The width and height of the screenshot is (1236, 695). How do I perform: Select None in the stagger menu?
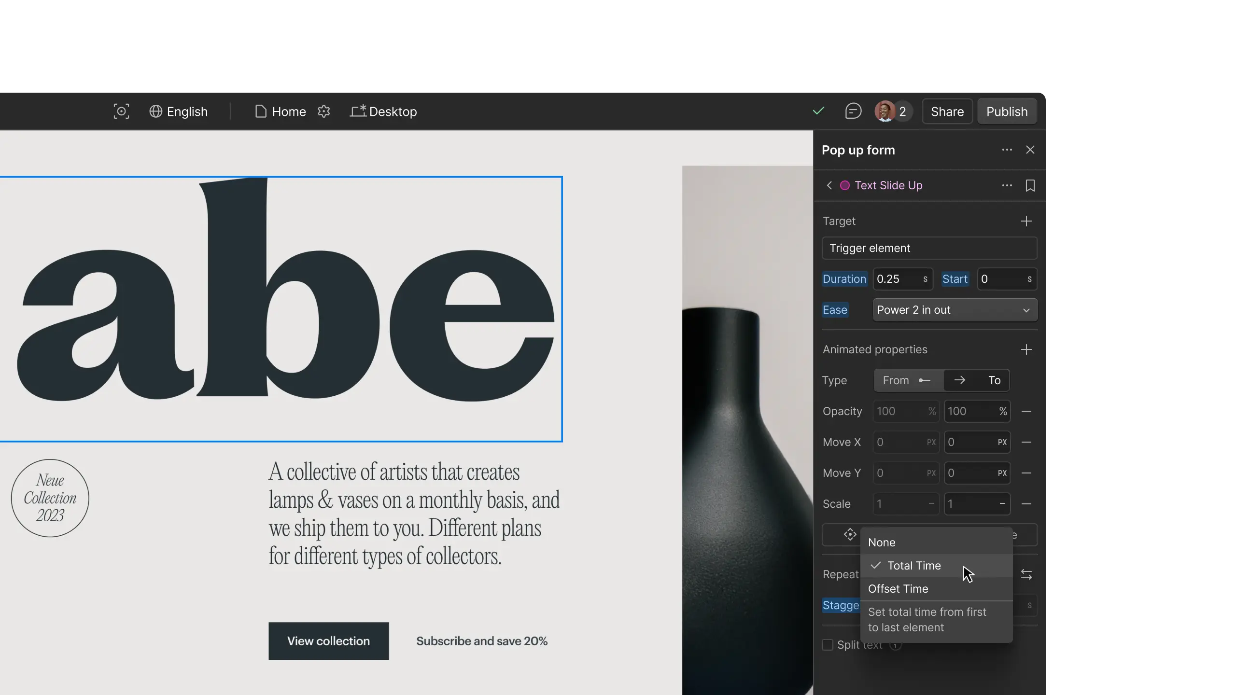[x=882, y=542]
